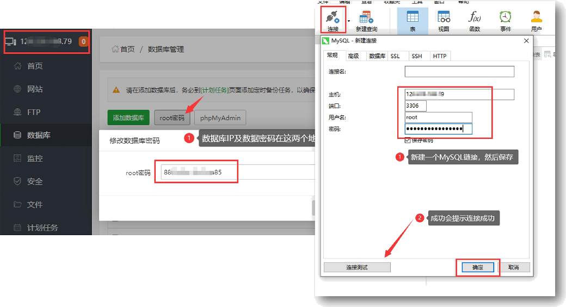Click the 确定 button
Viewport: 566px width, 307px height.
pos(478,267)
